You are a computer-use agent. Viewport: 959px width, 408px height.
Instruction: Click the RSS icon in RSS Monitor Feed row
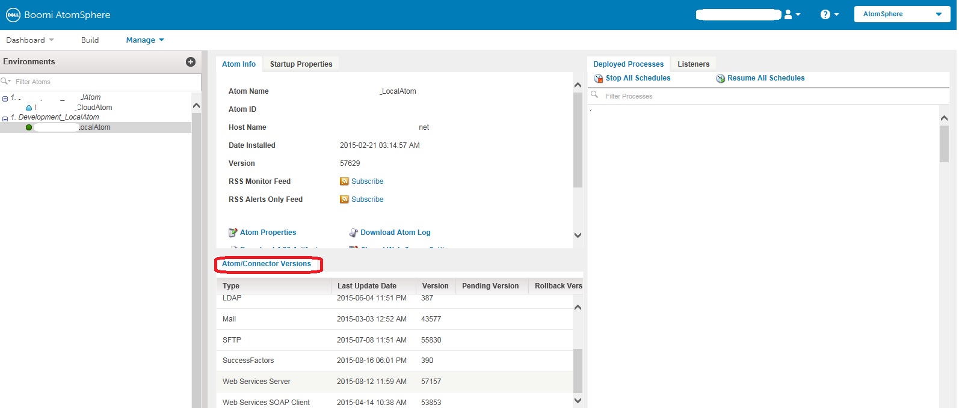[344, 181]
